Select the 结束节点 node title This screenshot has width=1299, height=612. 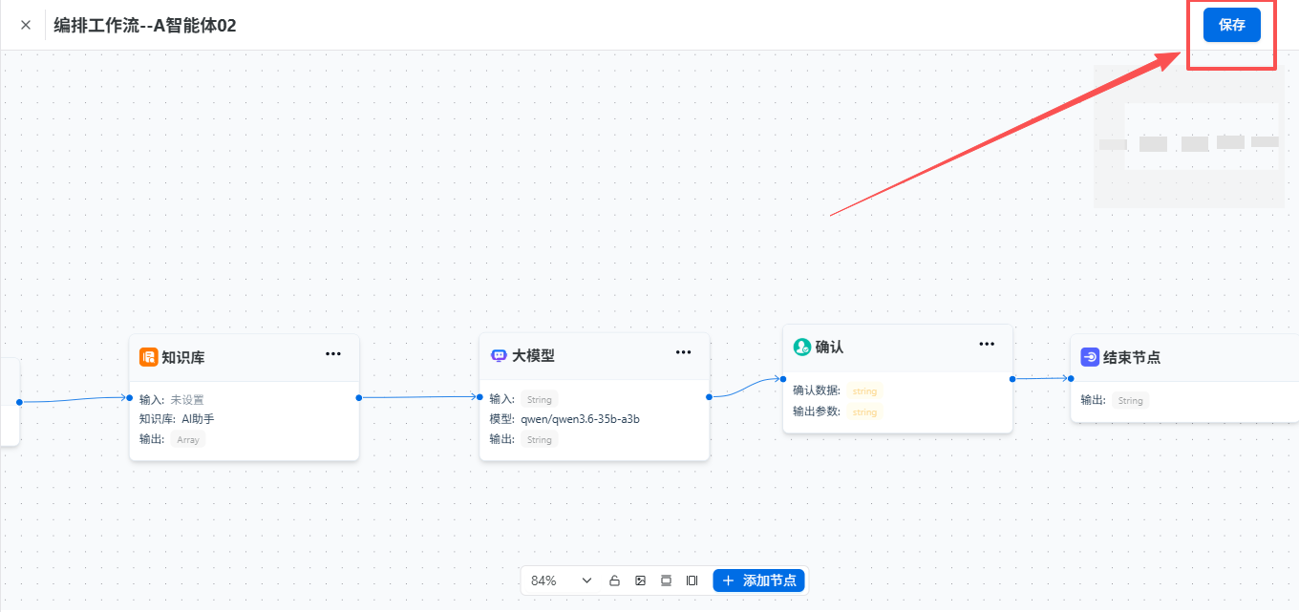[x=1132, y=357]
